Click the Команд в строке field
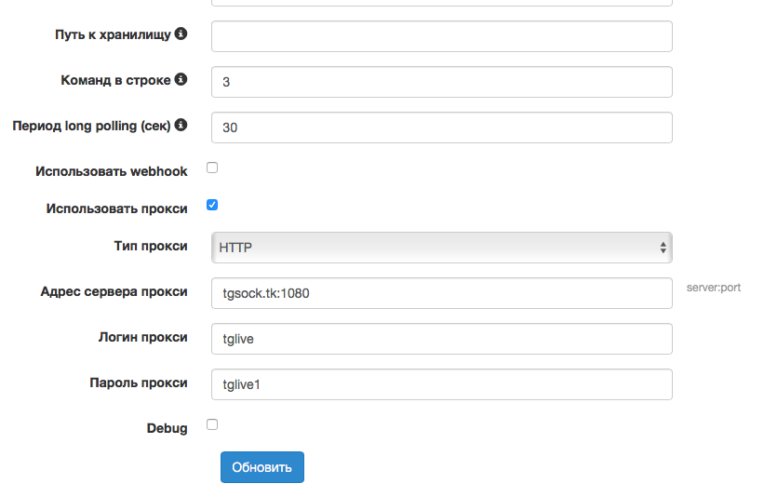This screenshot has height=497, width=764. click(x=441, y=82)
